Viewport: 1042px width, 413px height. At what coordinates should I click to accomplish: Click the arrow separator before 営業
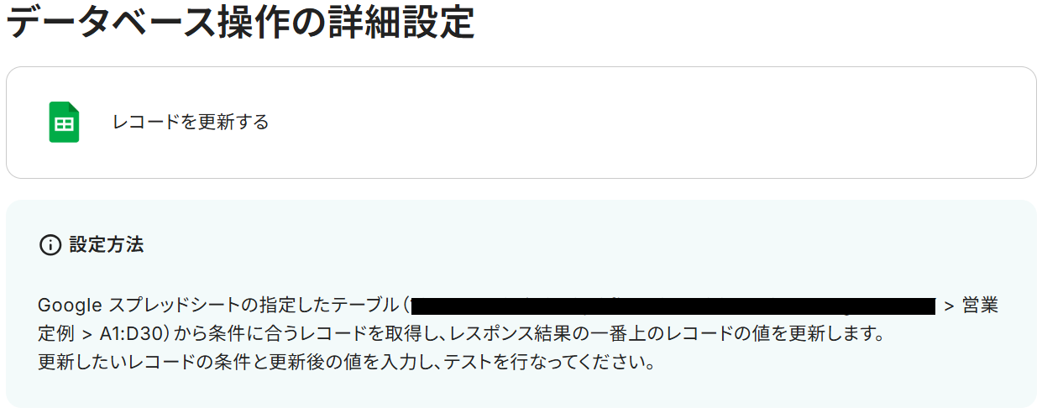(x=949, y=306)
